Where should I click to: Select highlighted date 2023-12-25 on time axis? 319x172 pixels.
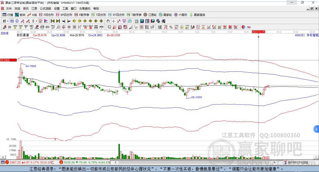pyautogui.click(x=258, y=32)
